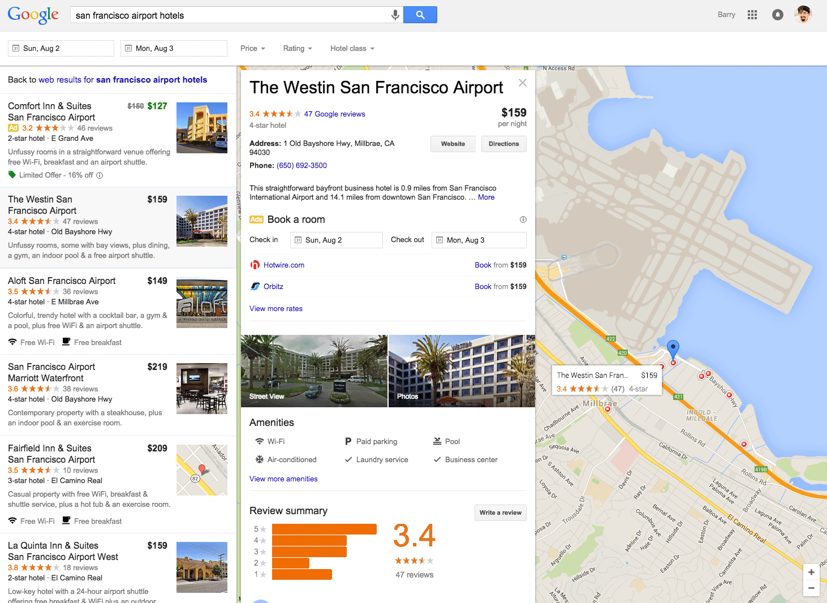Screen dimensions: 827x603
Task: Click the microphone voice search icon
Action: tap(395, 15)
